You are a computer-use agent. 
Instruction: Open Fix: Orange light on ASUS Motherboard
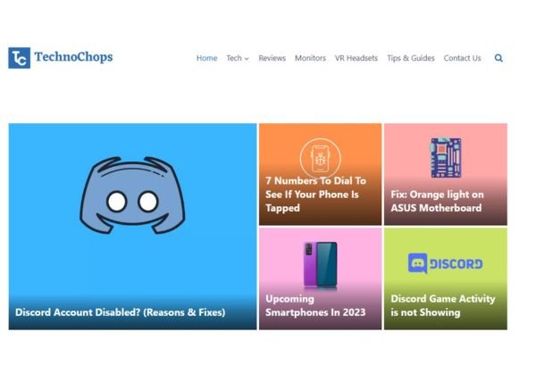coord(437,201)
